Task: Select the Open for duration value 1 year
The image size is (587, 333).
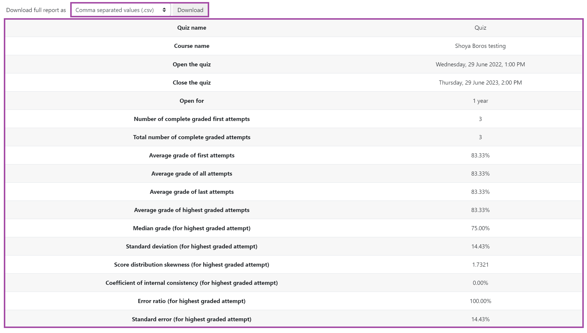Action: [x=480, y=100]
